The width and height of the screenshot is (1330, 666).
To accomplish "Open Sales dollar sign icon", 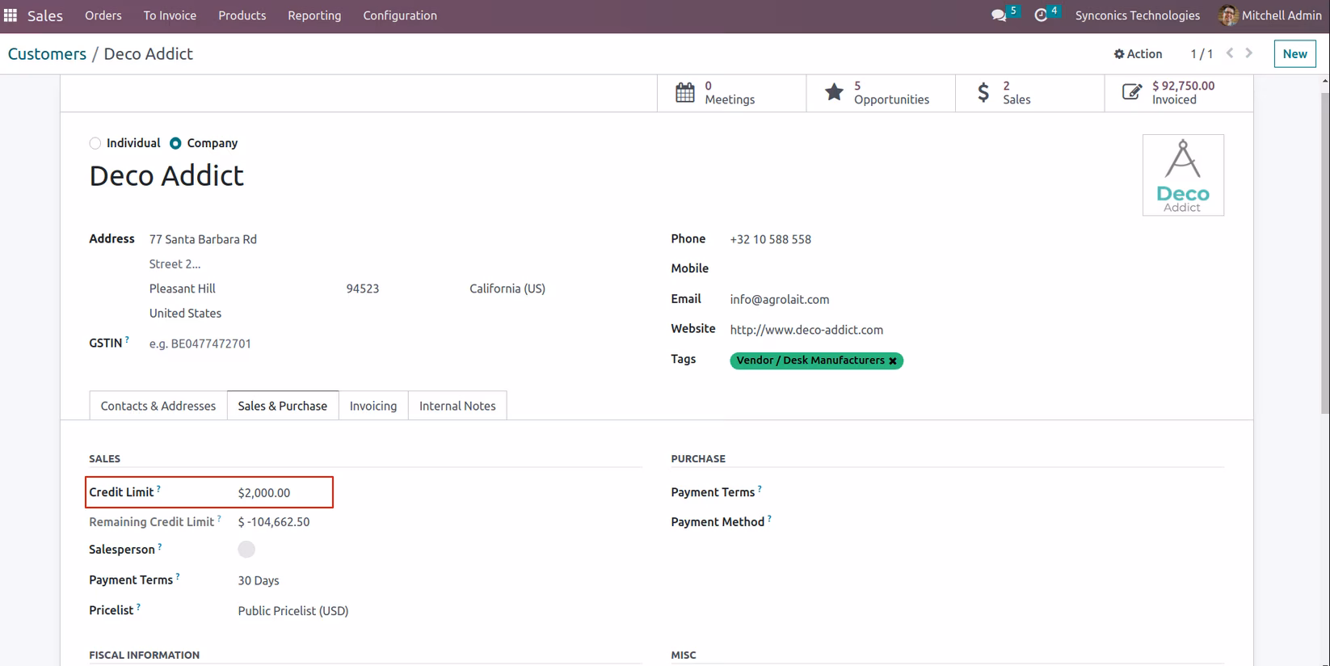I will click(983, 93).
